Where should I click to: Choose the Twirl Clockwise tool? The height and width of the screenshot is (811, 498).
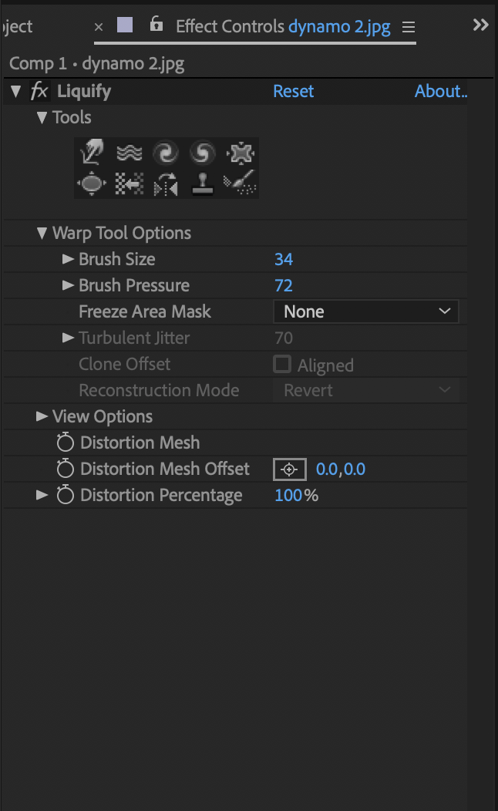click(166, 153)
